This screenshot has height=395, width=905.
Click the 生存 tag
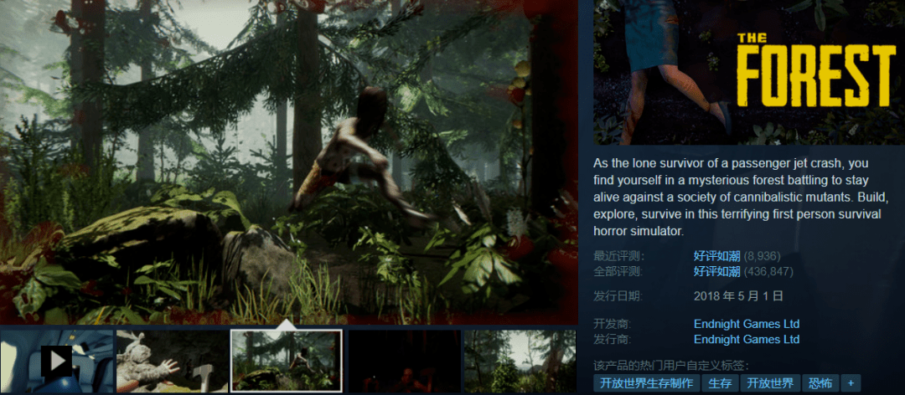720,383
